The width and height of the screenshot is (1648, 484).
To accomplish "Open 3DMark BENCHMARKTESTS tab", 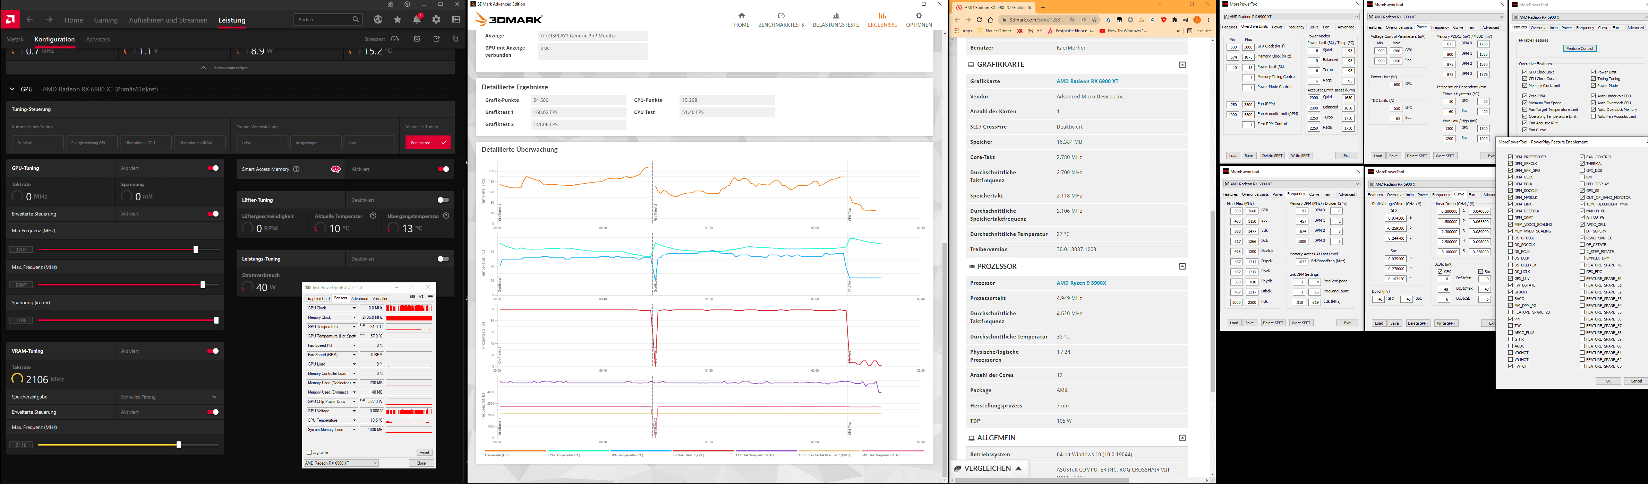I will coord(781,20).
